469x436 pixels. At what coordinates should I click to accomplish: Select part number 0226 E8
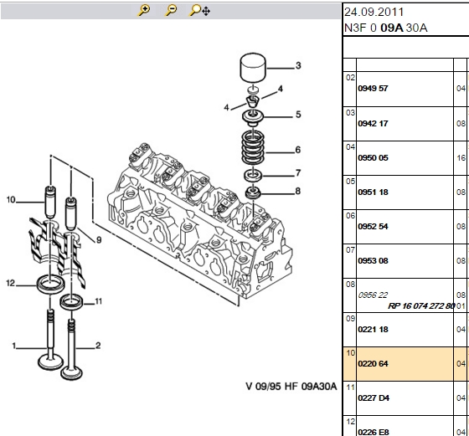tap(374, 432)
